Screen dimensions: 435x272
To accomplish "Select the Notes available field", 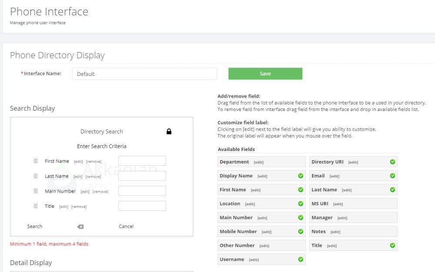I will [353, 231].
